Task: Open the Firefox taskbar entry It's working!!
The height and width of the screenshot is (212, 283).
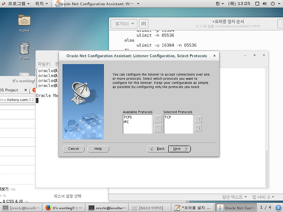Action: [x=64, y=208]
